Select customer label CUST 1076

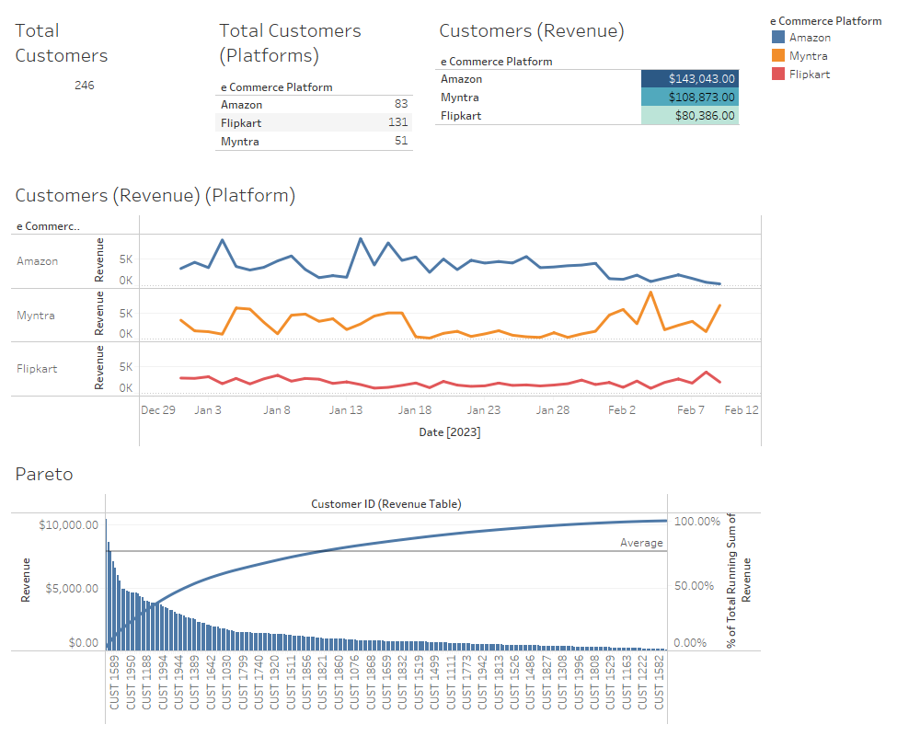[x=354, y=682]
